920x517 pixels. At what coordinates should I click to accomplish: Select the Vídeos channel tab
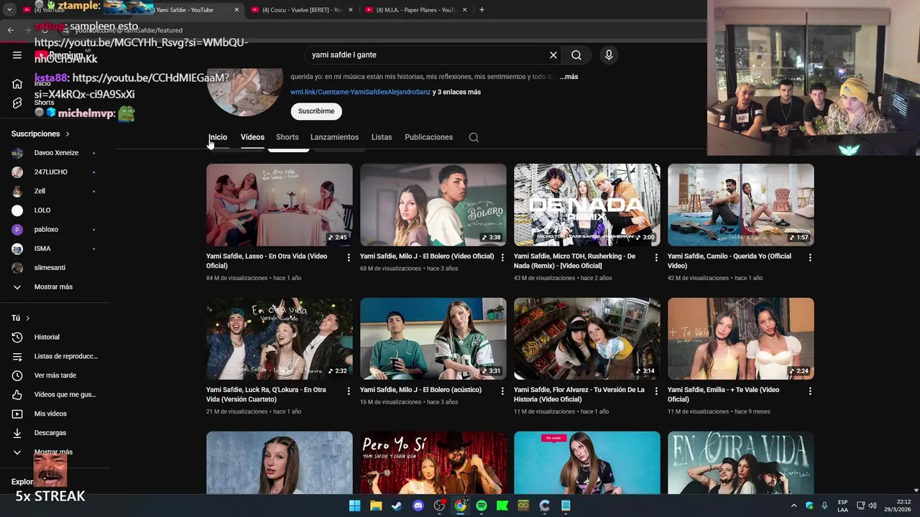point(252,137)
